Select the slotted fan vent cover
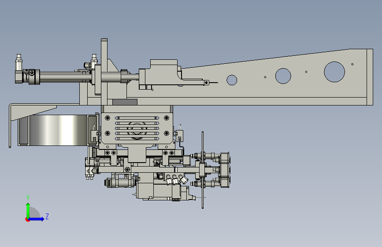Screen dimensions: 382x247 137,128
